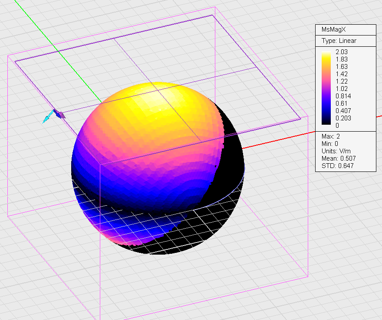Viewport: 382px width, 320px height.
Task: Click the 2.03 maximum scale label
Action: [342, 52]
